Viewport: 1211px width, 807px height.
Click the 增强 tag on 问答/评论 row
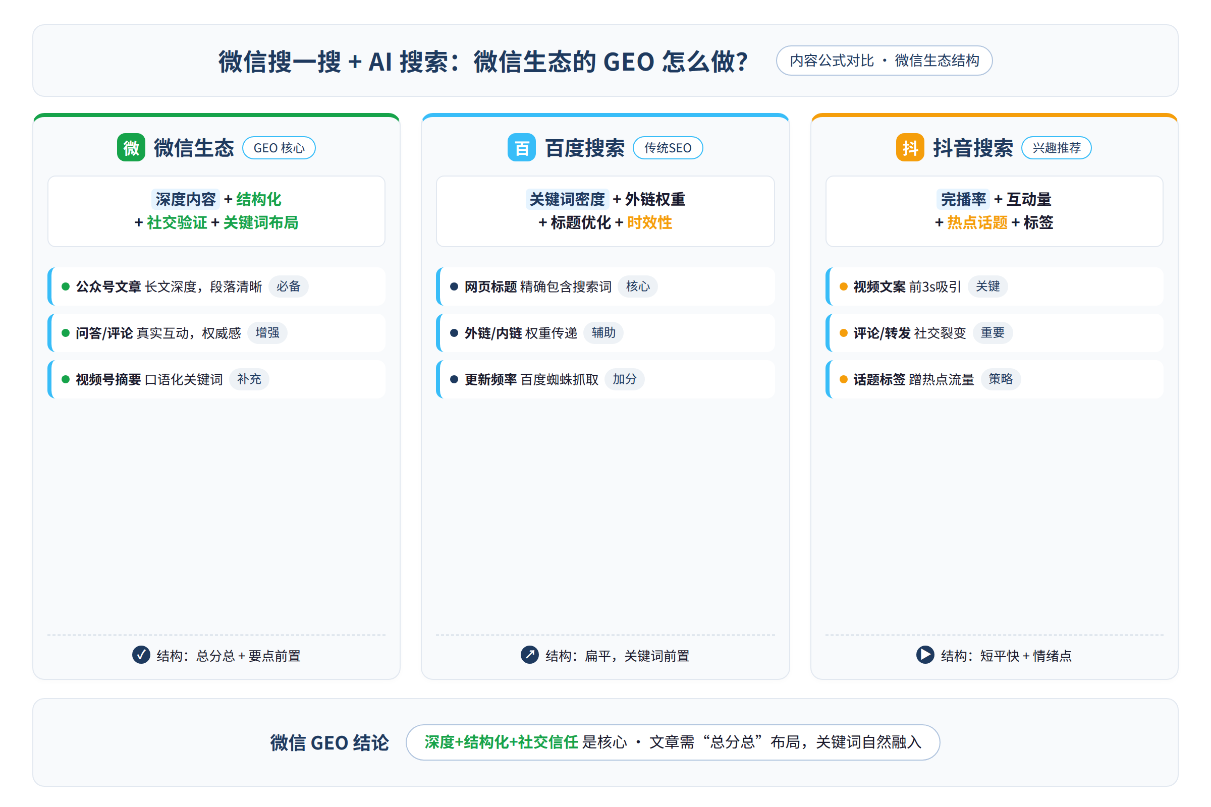click(x=267, y=332)
